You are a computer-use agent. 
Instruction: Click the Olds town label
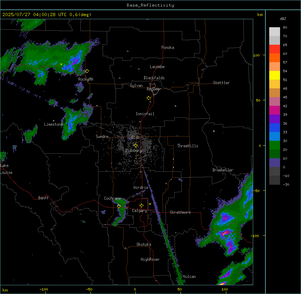[x=135, y=138]
